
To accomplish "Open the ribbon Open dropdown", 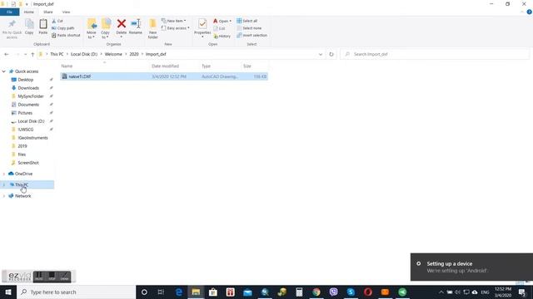I will (222, 21).
